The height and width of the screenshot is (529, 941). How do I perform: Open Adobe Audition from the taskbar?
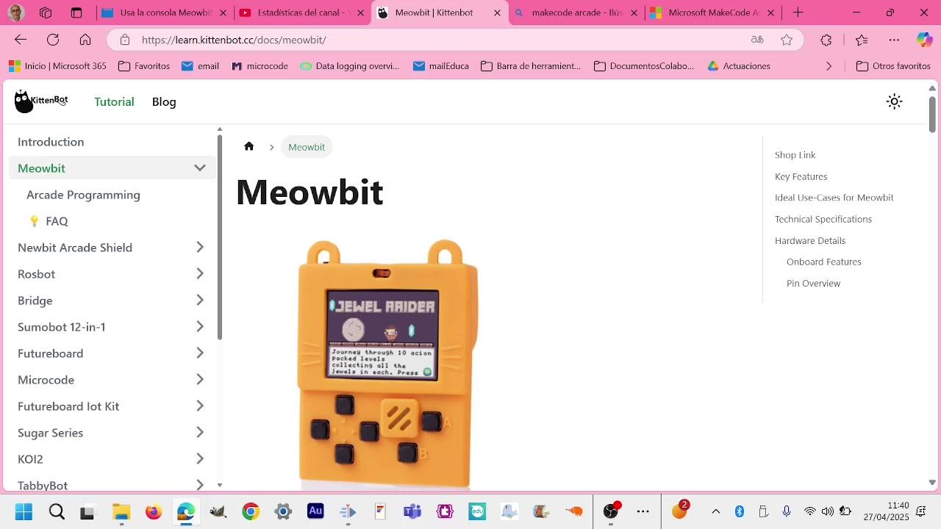click(x=315, y=511)
